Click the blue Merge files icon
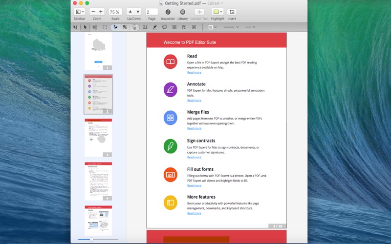 [x=170, y=118]
